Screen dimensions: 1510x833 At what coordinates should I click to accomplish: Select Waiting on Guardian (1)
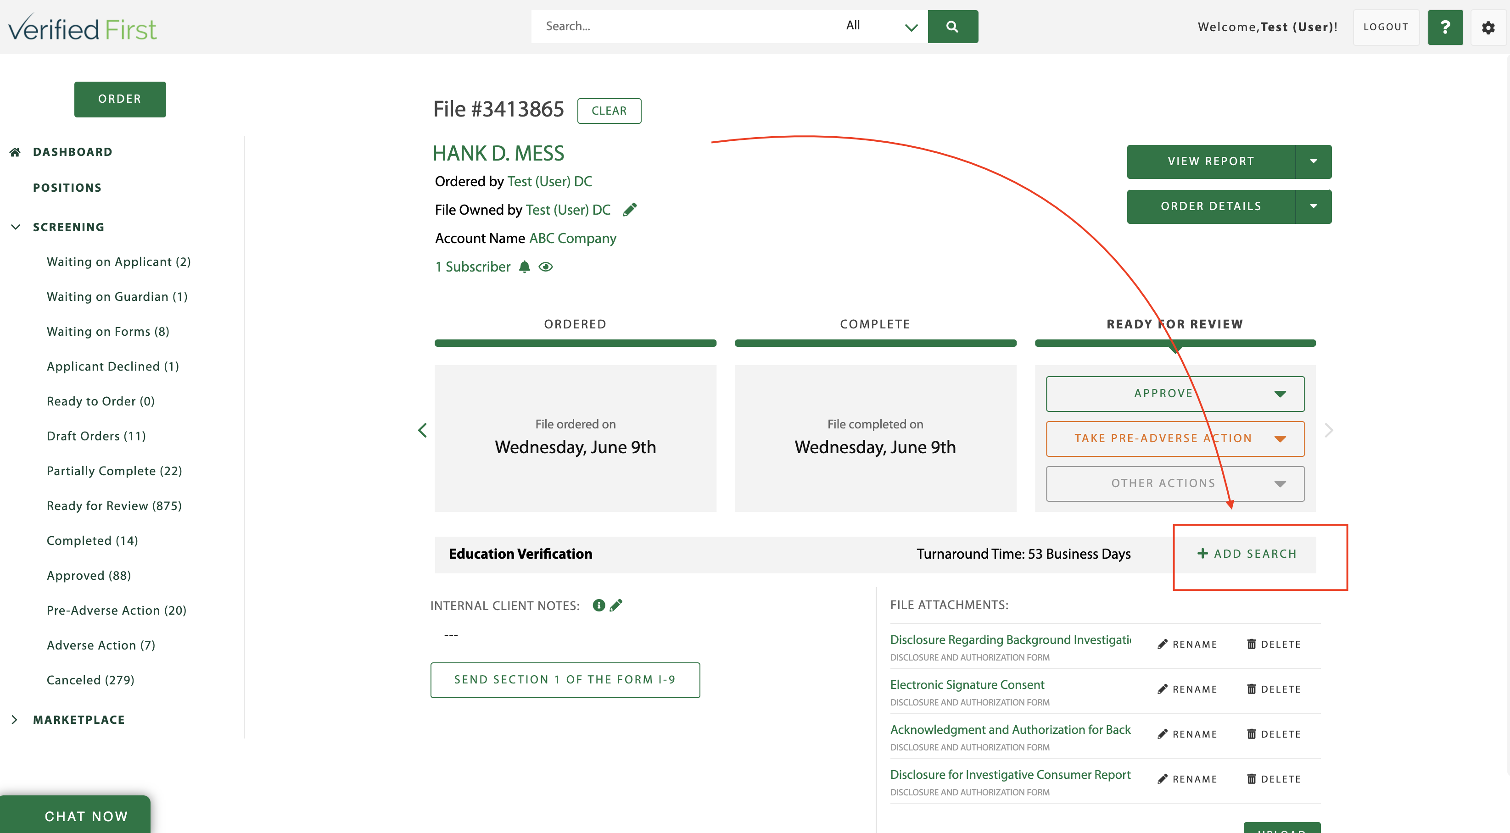click(117, 297)
